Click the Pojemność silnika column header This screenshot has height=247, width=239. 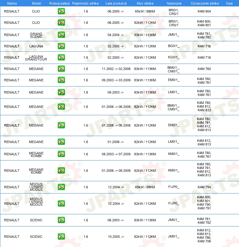(85, 3)
